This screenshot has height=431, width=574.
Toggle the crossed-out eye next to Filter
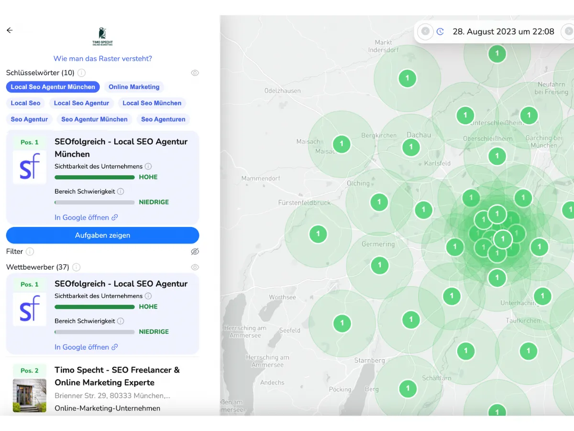[195, 251]
